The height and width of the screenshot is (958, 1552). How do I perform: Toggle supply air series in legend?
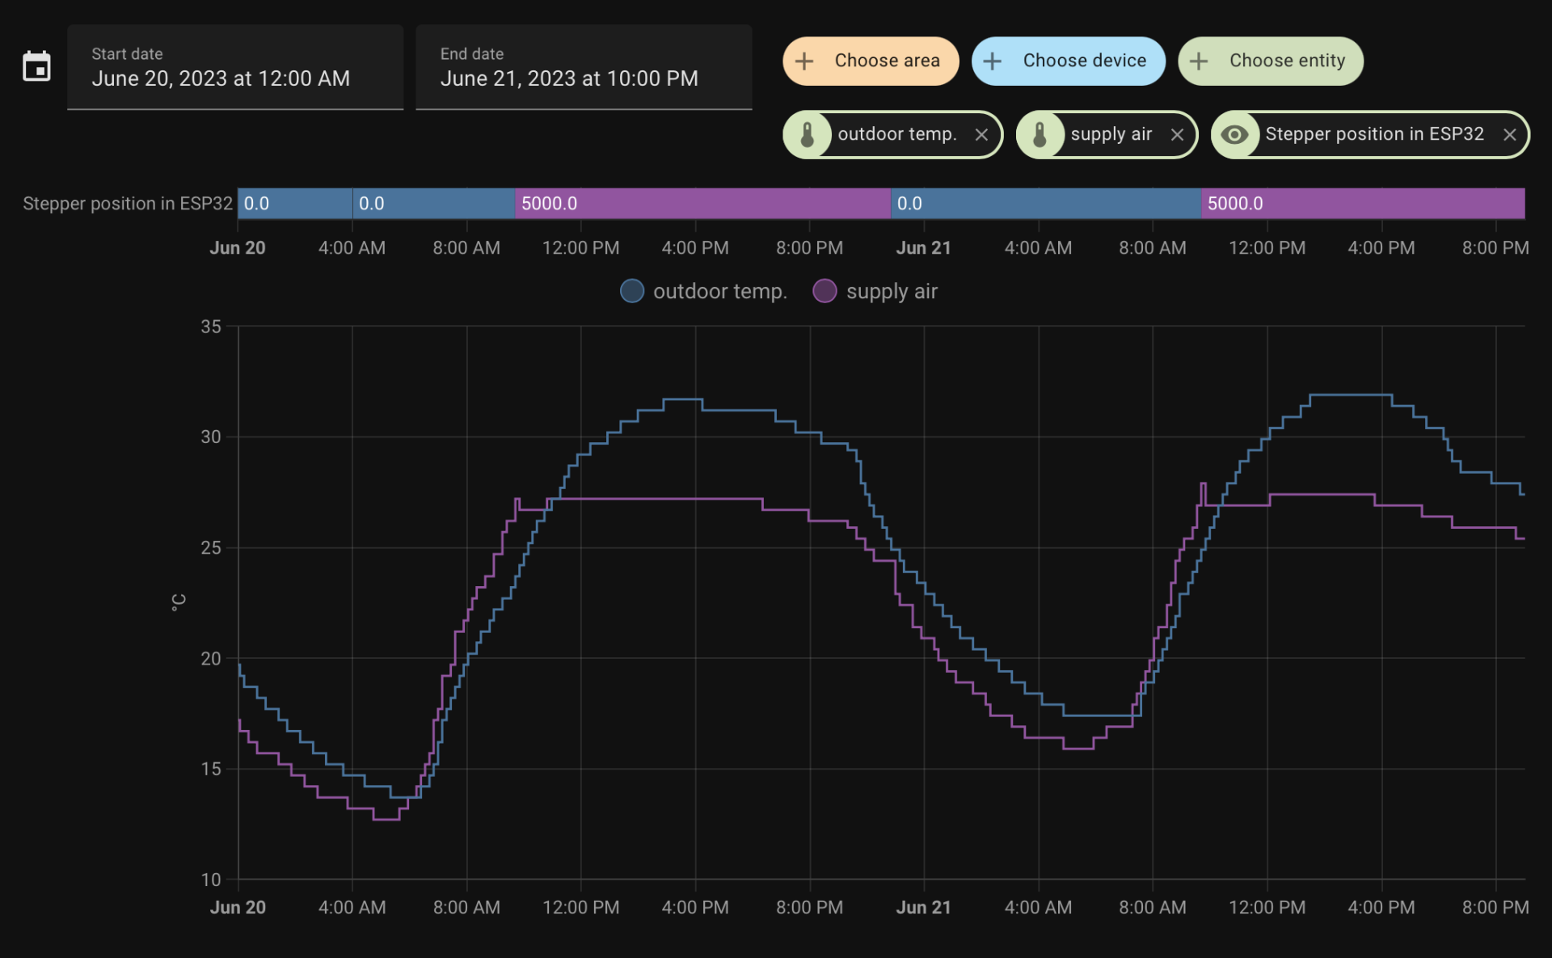coord(891,292)
